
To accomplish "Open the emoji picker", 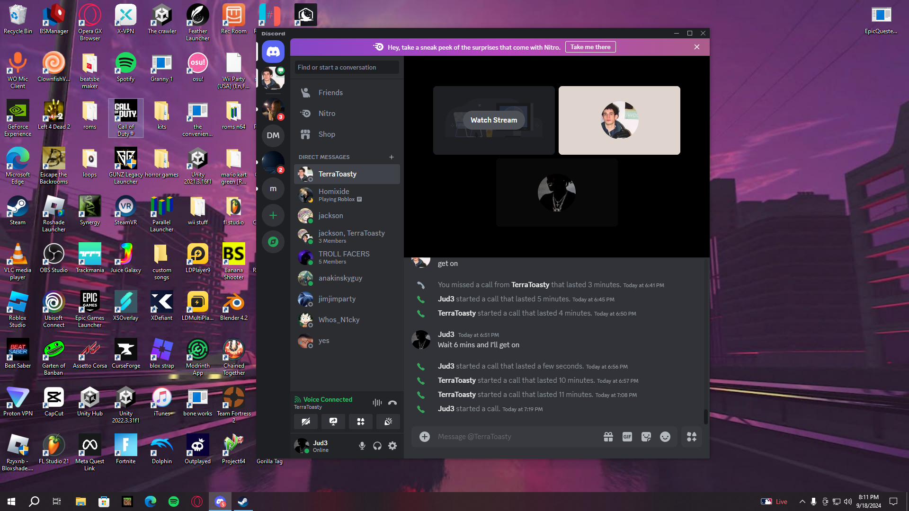I will click(x=665, y=437).
